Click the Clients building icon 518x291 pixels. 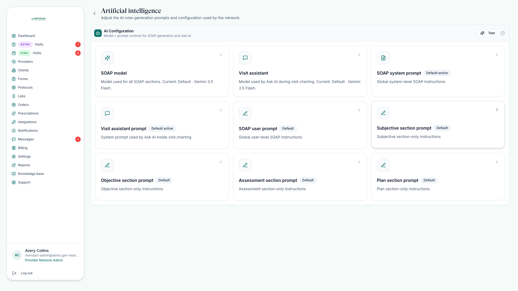(14, 70)
